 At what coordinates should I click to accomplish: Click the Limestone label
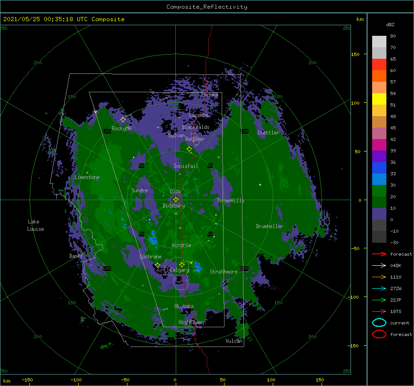[x=87, y=177]
